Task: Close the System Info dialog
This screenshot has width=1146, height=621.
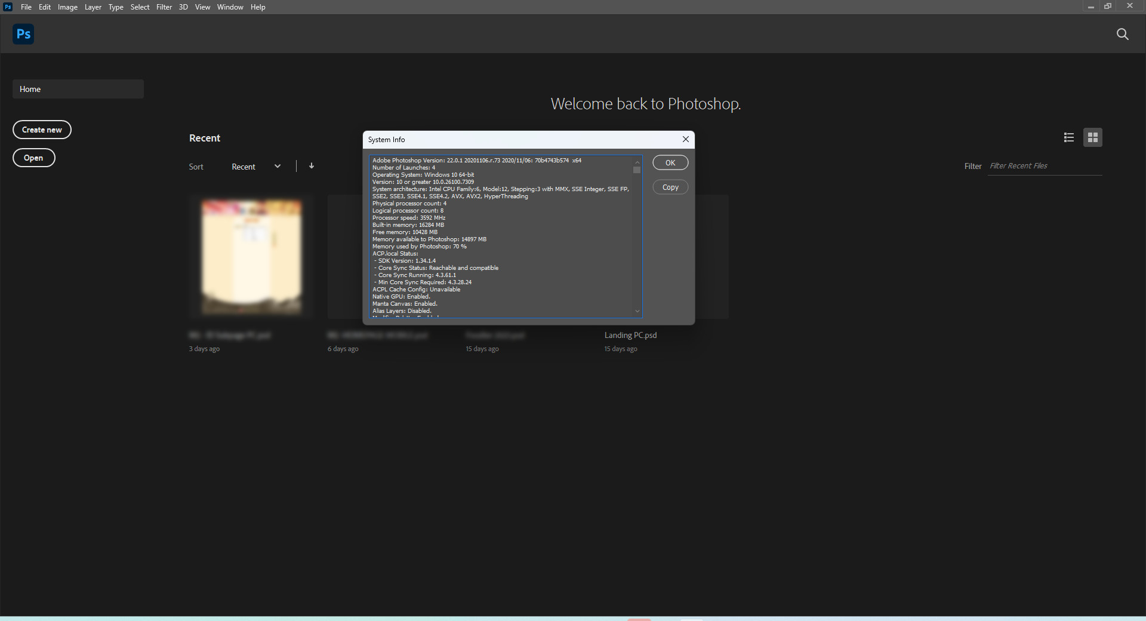Action: [x=686, y=139]
